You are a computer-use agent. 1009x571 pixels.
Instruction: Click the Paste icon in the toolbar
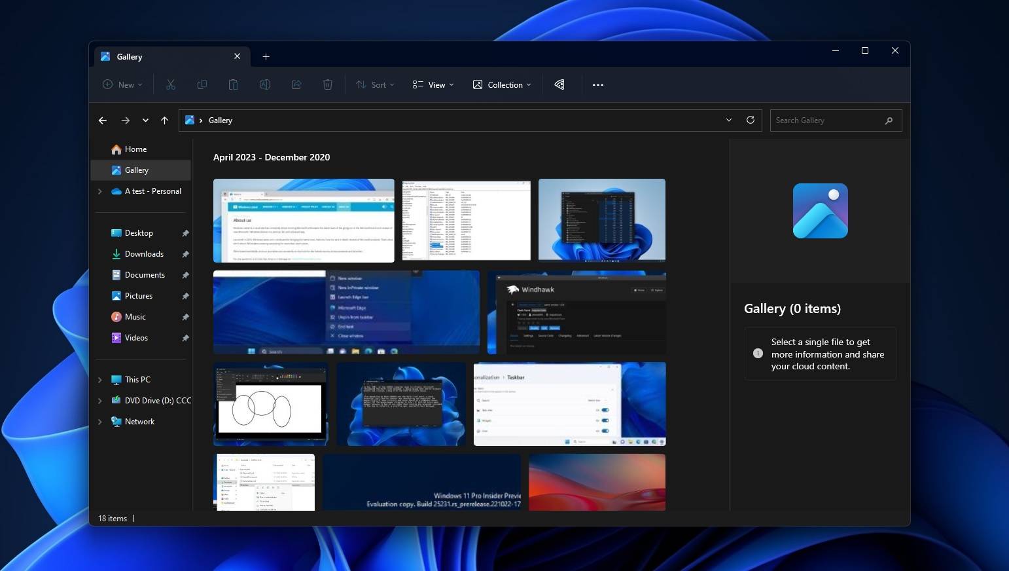click(x=234, y=84)
